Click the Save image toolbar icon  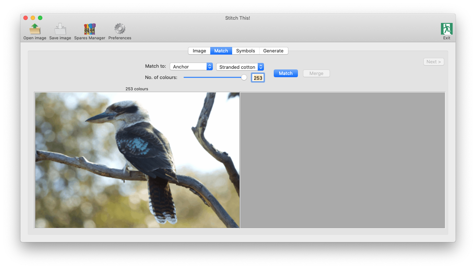(60, 29)
